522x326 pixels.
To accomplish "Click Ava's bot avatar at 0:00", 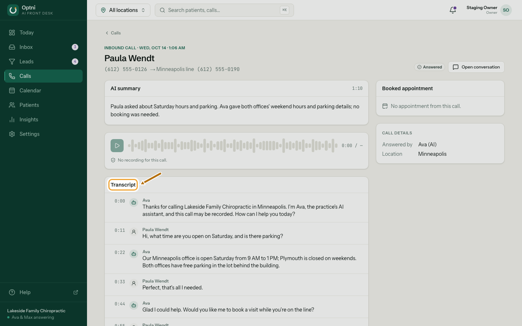I will (x=134, y=202).
